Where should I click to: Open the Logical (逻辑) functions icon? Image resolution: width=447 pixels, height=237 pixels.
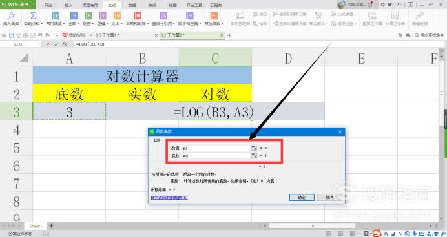tap(102, 15)
